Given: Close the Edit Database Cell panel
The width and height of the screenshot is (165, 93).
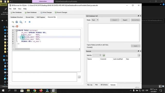Looking at the screenshot, I should pos(140,16).
